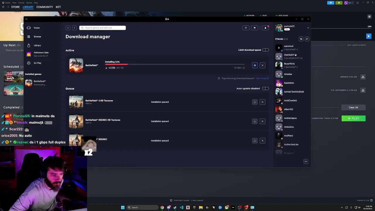Screen dimensions: 375x211
Task: Click download icon for November 11 item
Action: (x=363, y=90)
